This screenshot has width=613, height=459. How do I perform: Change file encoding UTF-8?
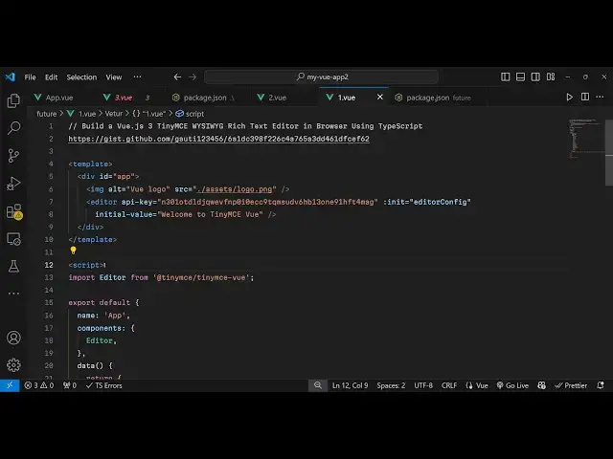[x=423, y=385]
